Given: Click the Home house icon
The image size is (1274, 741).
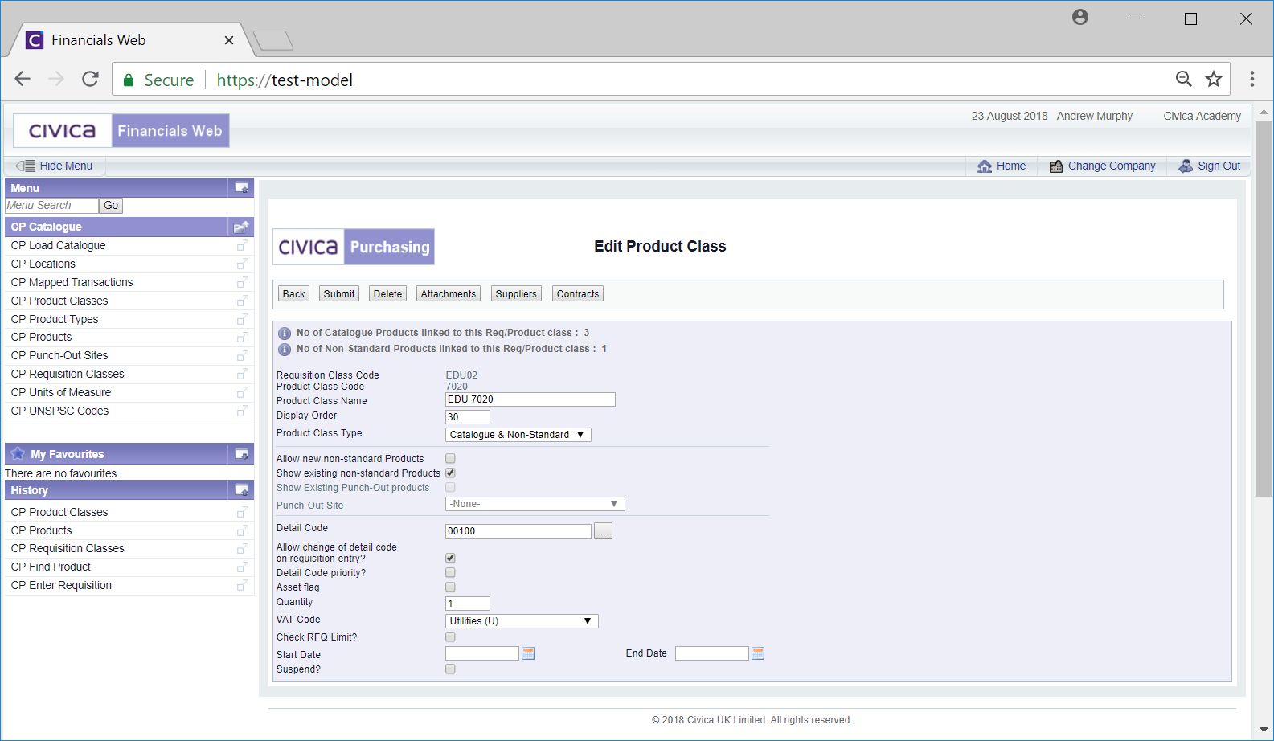Looking at the screenshot, I should (985, 166).
